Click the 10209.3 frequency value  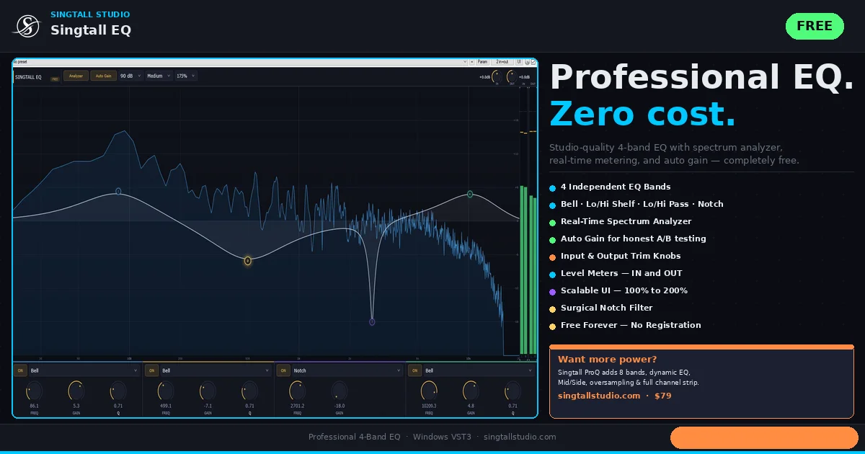429,406
